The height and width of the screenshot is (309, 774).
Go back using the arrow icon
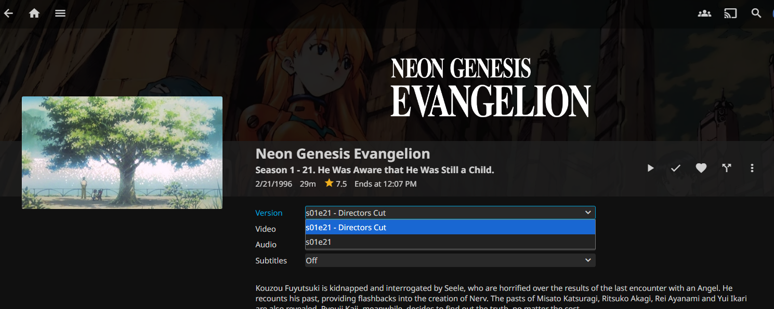(8, 13)
